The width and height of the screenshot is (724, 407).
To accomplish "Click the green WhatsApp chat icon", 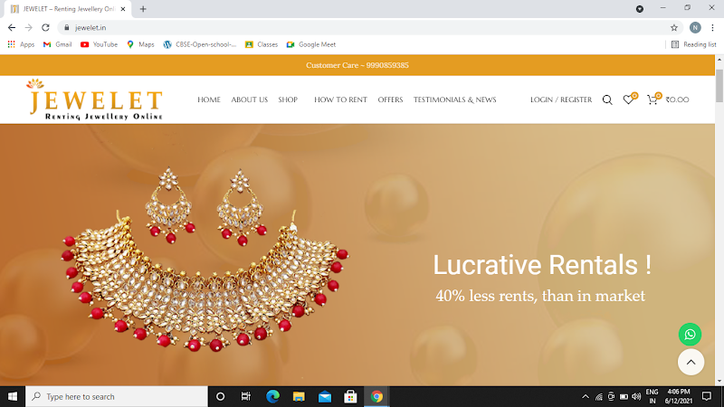I will tap(691, 335).
